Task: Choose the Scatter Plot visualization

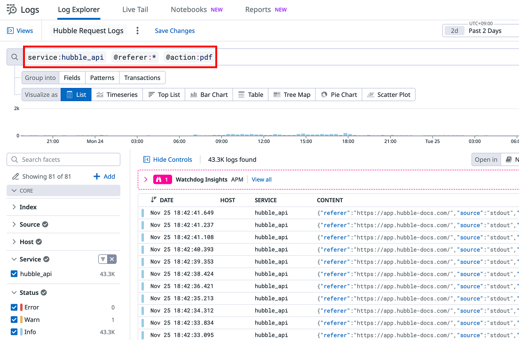Action: click(x=389, y=95)
